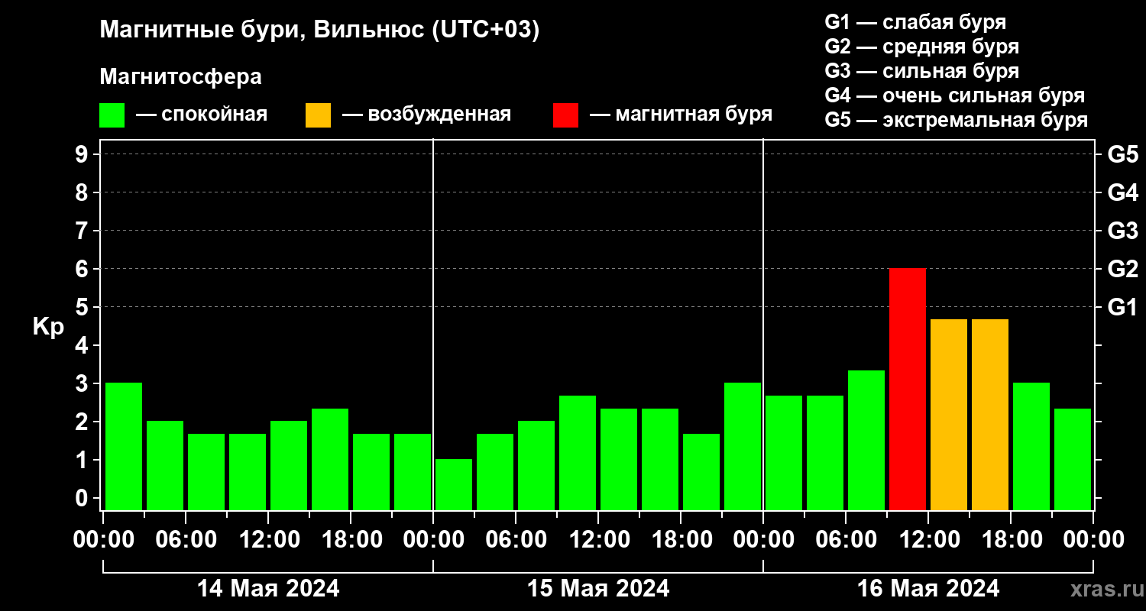Click the green bar just before the red bar
The image size is (1146, 611).
point(866,441)
